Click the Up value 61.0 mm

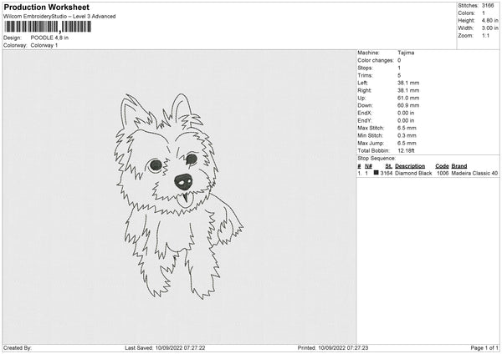408,98
